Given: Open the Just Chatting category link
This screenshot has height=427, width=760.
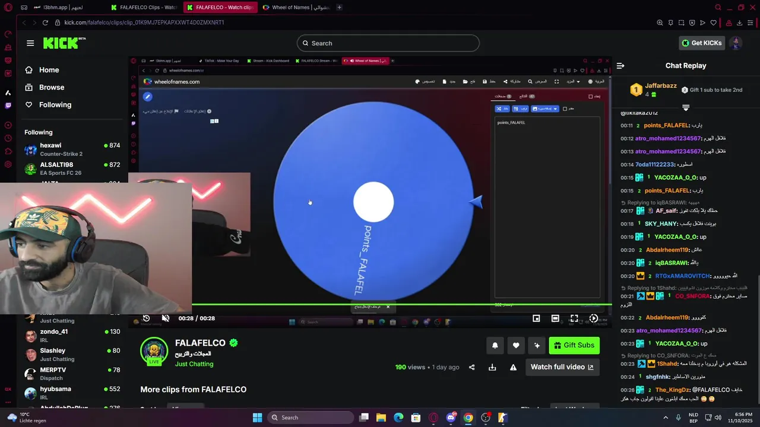Looking at the screenshot, I should click(x=194, y=364).
